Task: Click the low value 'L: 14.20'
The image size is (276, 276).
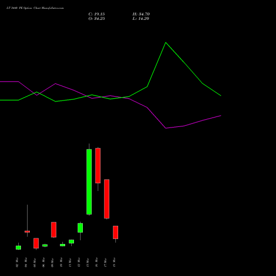Action: tap(141, 19)
